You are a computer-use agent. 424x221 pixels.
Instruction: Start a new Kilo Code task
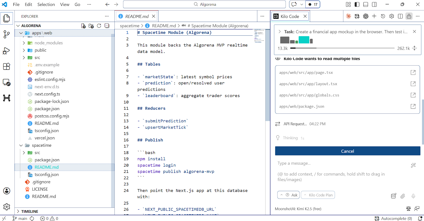click(374, 16)
